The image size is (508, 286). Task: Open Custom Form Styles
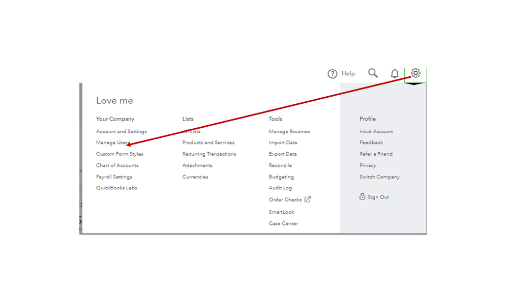[119, 154]
